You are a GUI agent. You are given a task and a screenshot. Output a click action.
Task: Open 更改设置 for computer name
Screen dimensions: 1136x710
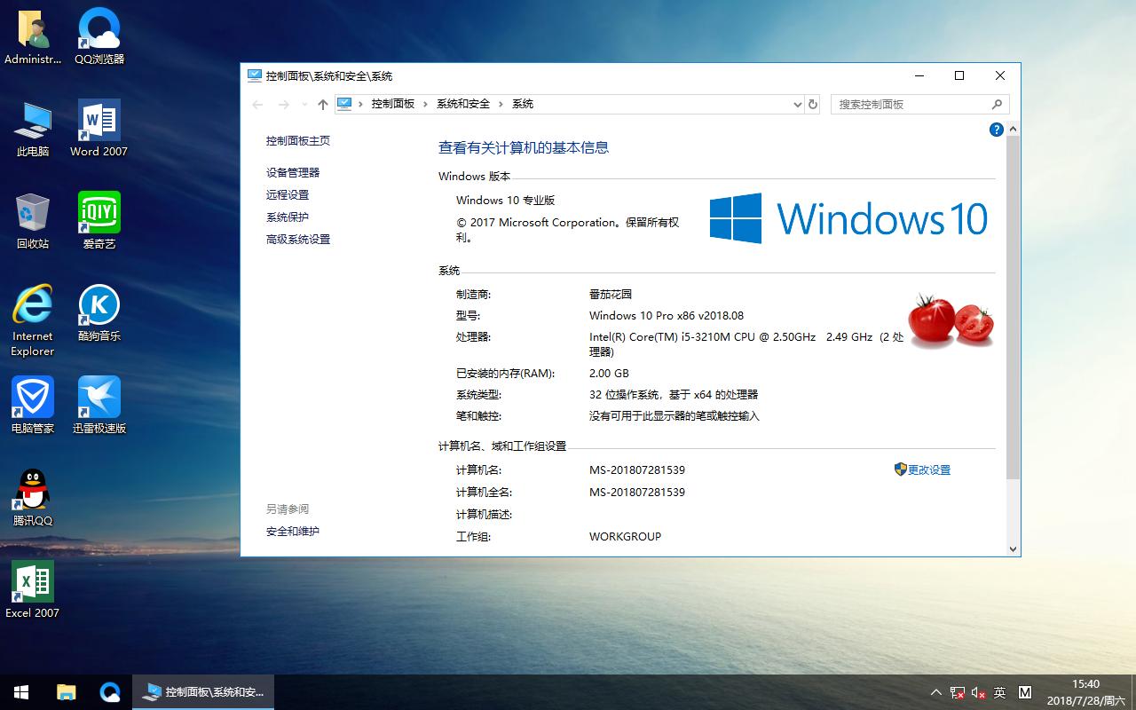coord(929,469)
